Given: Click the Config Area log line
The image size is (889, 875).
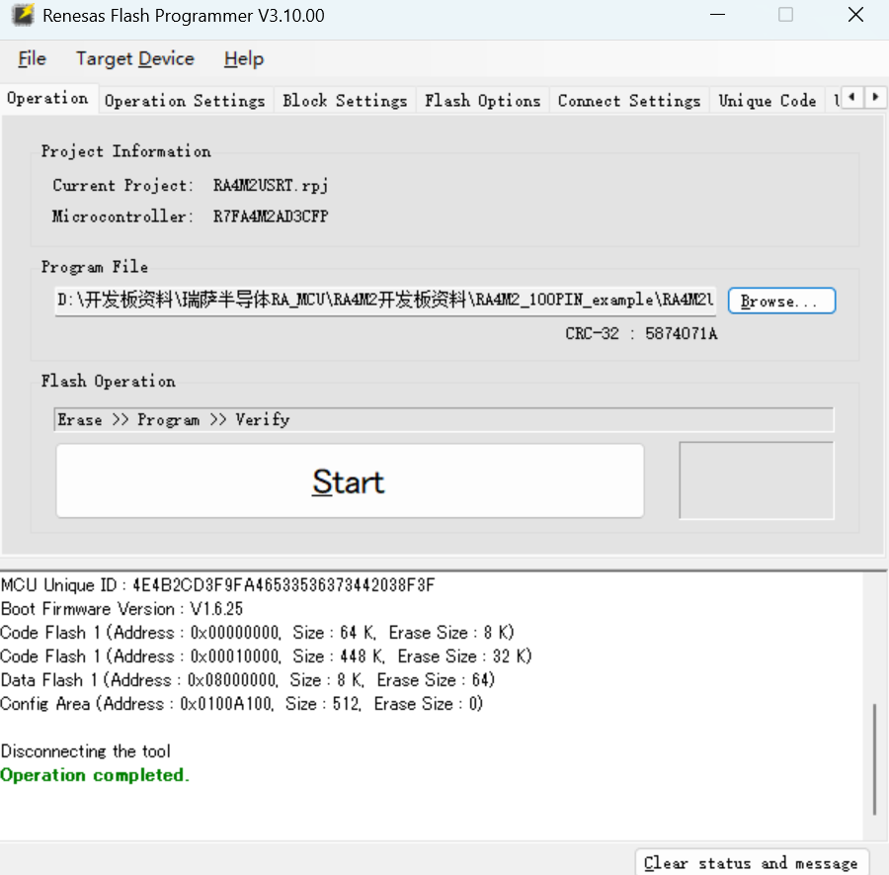Looking at the screenshot, I should click(242, 704).
